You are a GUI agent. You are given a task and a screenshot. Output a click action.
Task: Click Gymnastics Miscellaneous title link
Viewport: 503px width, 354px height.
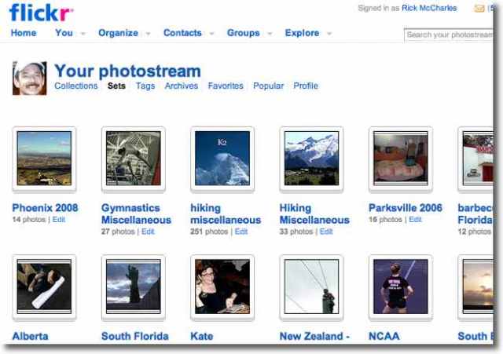[x=136, y=214]
